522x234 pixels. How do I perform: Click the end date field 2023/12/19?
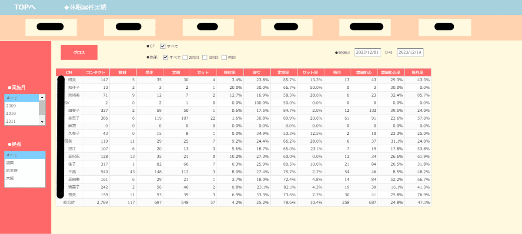(x=410, y=52)
